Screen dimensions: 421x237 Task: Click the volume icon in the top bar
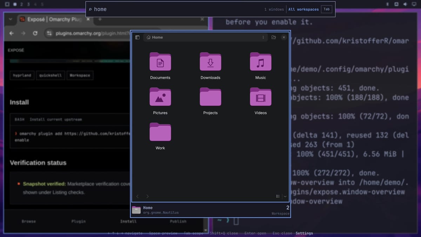click(405, 4)
